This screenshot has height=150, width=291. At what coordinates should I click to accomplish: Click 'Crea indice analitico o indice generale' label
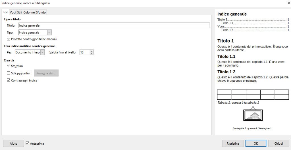pyautogui.click(x=29, y=46)
